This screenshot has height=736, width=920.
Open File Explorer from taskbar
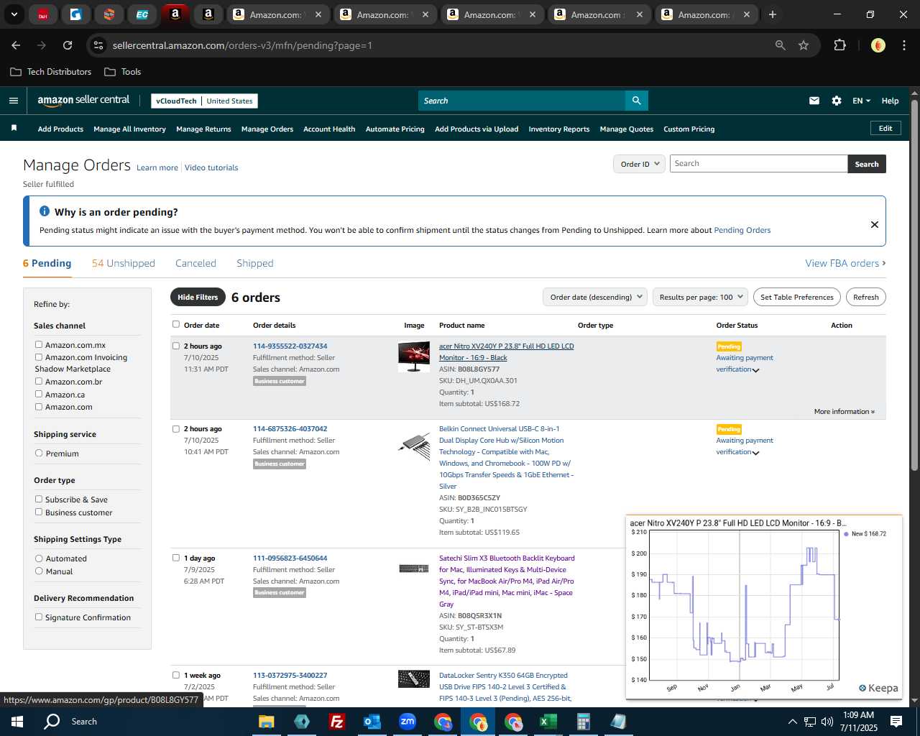(x=267, y=722)
